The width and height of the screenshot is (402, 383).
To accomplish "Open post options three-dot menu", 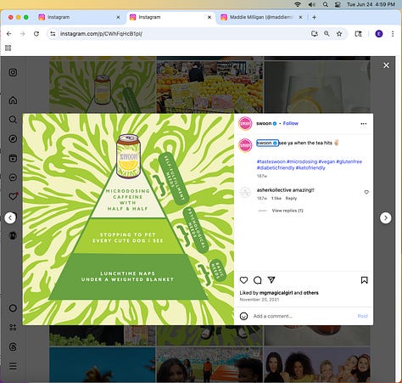I will (364, 124).
